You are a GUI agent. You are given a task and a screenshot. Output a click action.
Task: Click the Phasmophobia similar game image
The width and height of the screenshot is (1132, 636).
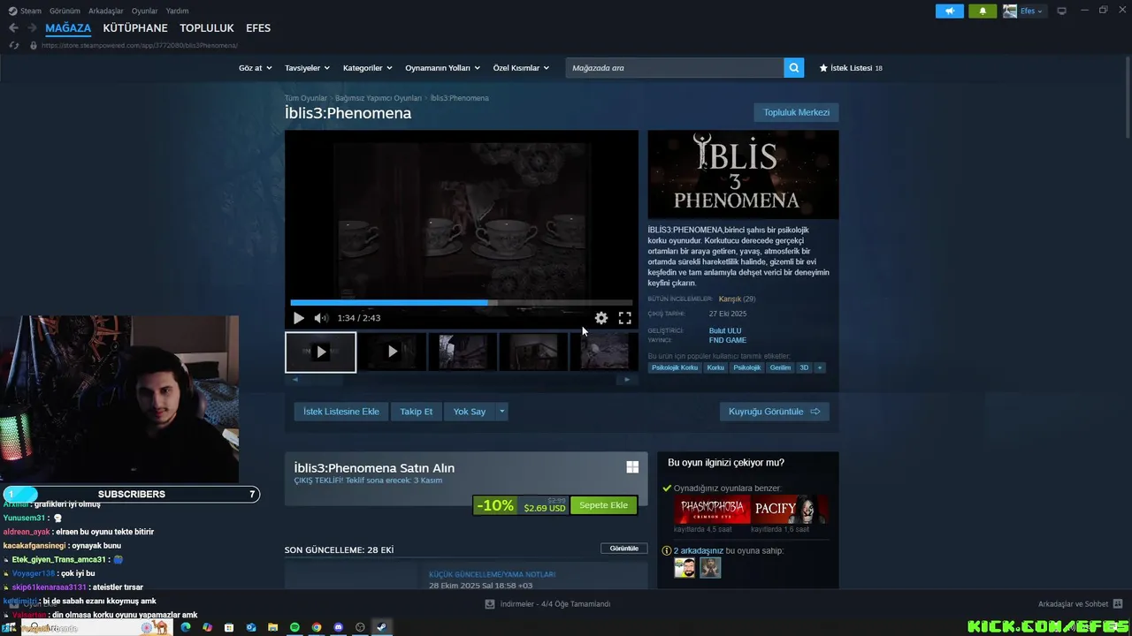pyautogui.click(x=711, y=510)
